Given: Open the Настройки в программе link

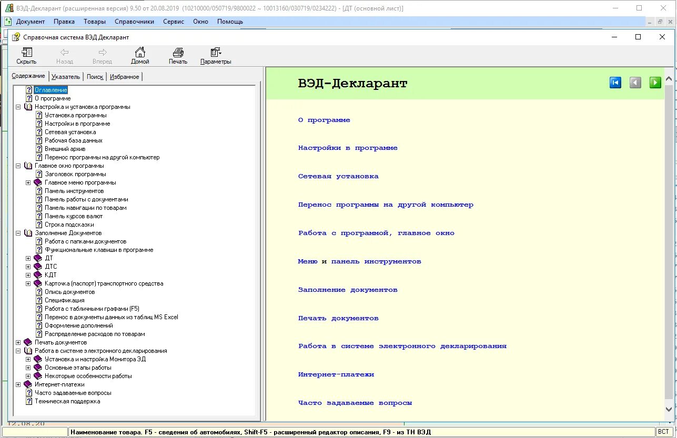Looking at the screenshot, I should (348, 148).
